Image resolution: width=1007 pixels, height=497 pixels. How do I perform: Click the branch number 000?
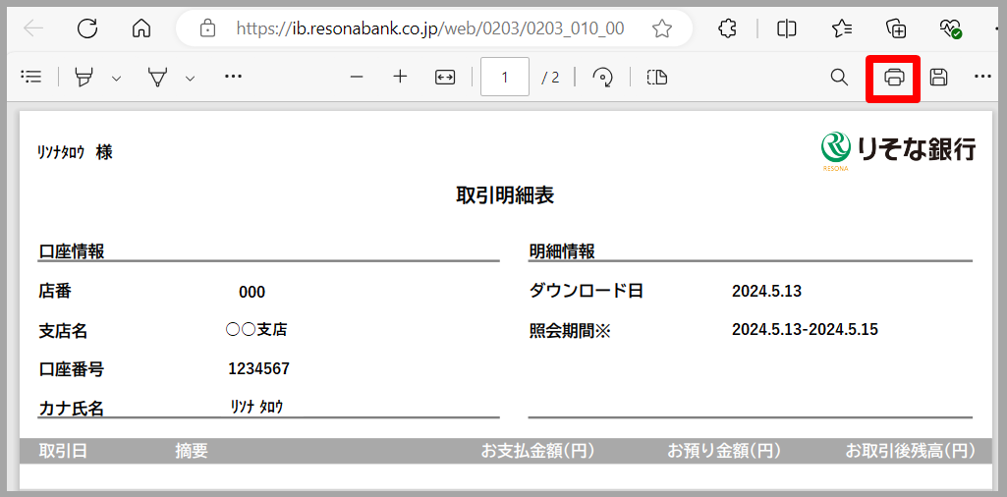point(252,293)
